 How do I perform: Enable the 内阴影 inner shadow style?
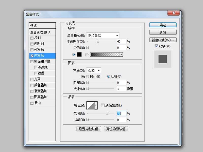[x=32, y=44]
